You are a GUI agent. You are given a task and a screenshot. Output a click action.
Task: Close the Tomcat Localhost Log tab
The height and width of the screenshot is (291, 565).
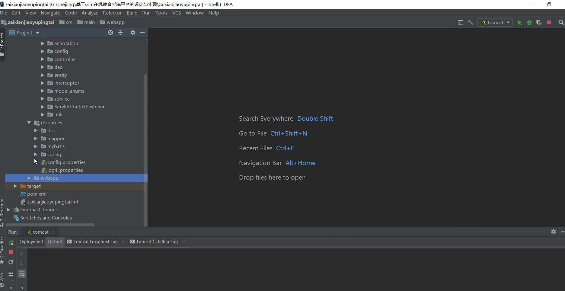click(123, 241)
